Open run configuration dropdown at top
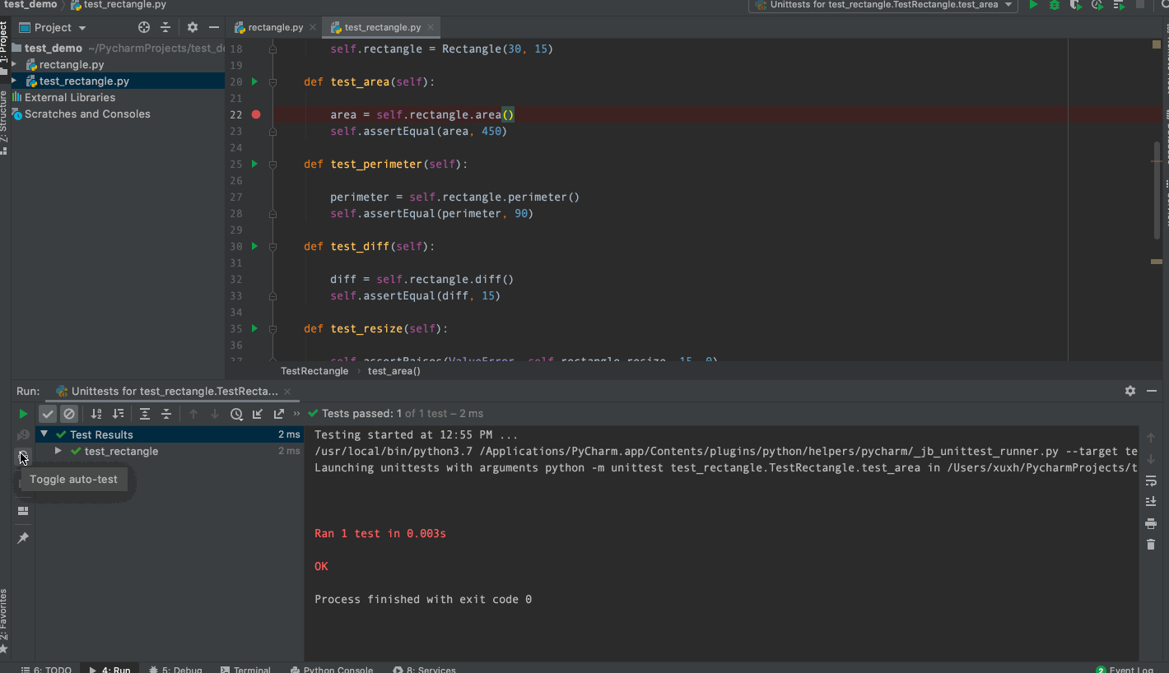The width and height of the screenshot is (1169, 673). [x=883, y=5]
